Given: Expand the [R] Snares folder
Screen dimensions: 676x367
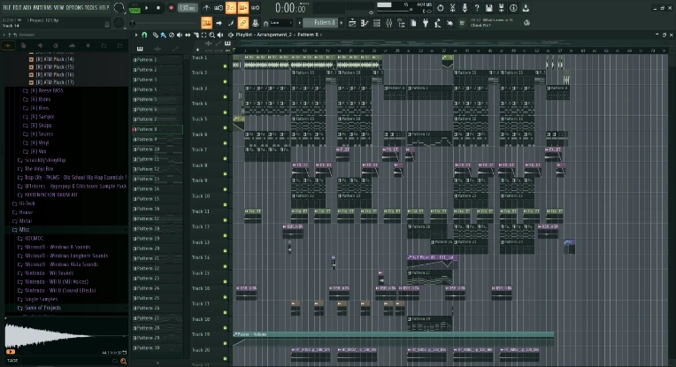Looking at the screenshot, I should (x=42, y=134).
